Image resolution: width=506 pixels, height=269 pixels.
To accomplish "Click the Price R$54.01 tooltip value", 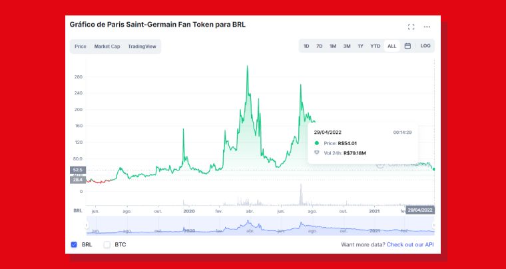I will (x=347, y=143).
